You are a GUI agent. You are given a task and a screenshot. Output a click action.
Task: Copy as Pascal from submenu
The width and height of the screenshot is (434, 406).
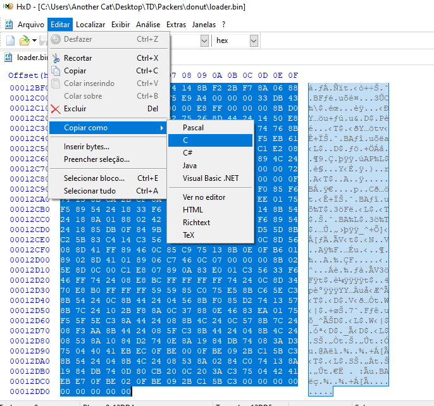click(210, 128)
